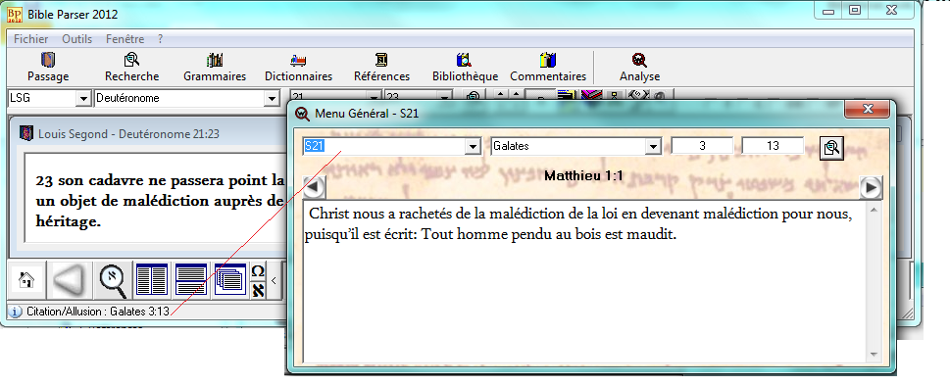Open the Références toolbar item
Screen dimensions: 950x385
click(x=381, y=68)
